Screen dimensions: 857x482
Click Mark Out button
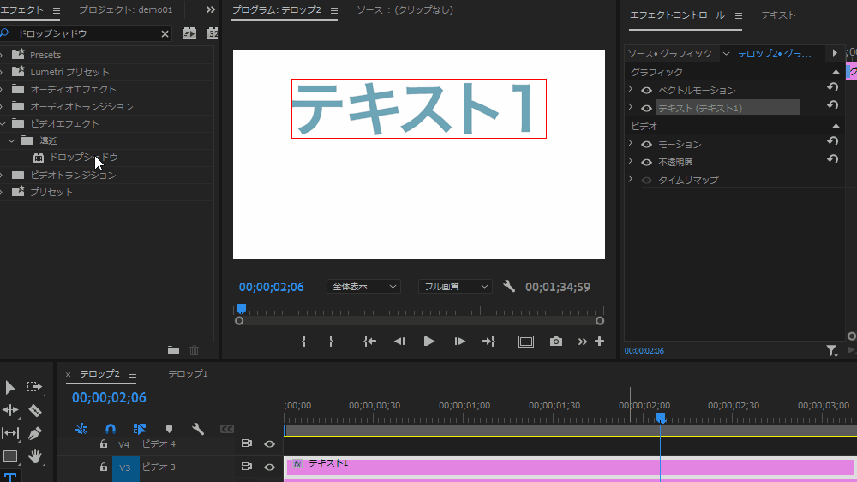(331, 341)
